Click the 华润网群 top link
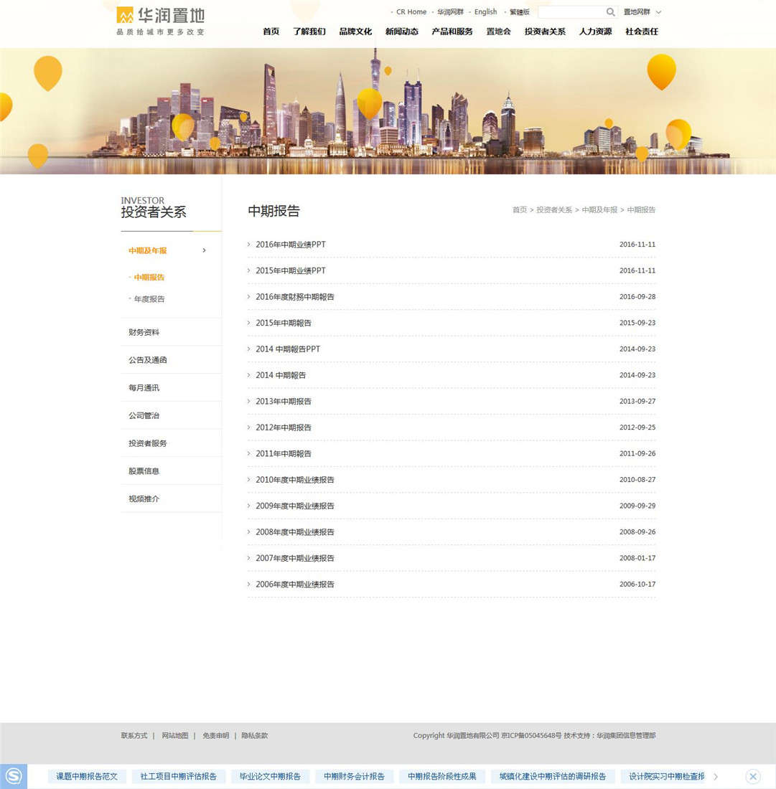Screen dimensions: 776x789 pyautogui.click(x=450, y=11)
